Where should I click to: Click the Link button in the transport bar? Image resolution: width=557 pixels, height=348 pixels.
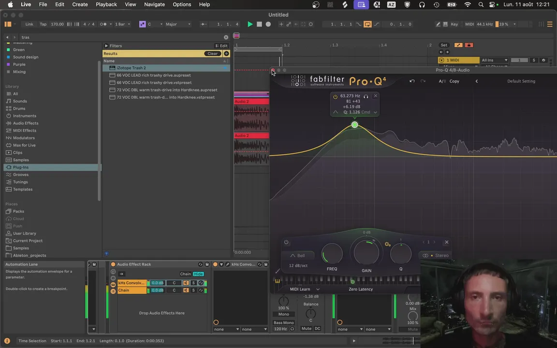tap(29, 24)
